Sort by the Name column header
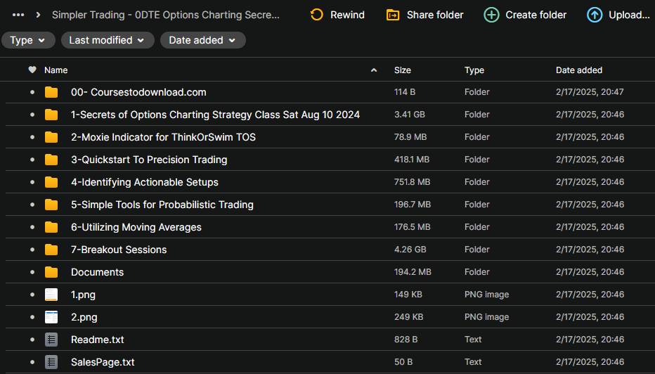 [x=56, y=70]
